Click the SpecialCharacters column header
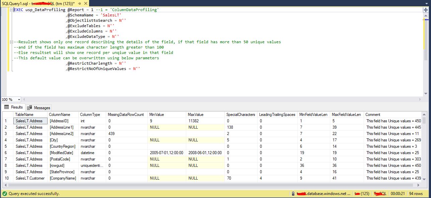The height and width of the screenshot is (198, 431). (241, 115)
